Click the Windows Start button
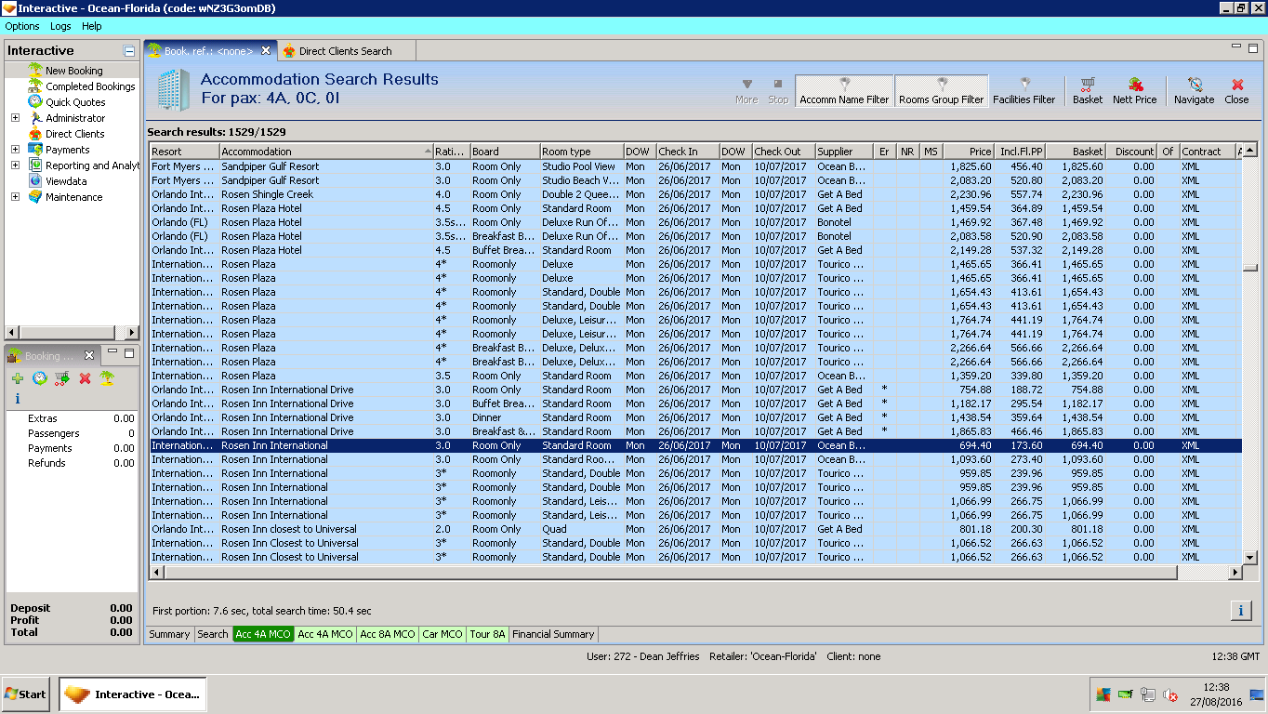 pos(26,694)
